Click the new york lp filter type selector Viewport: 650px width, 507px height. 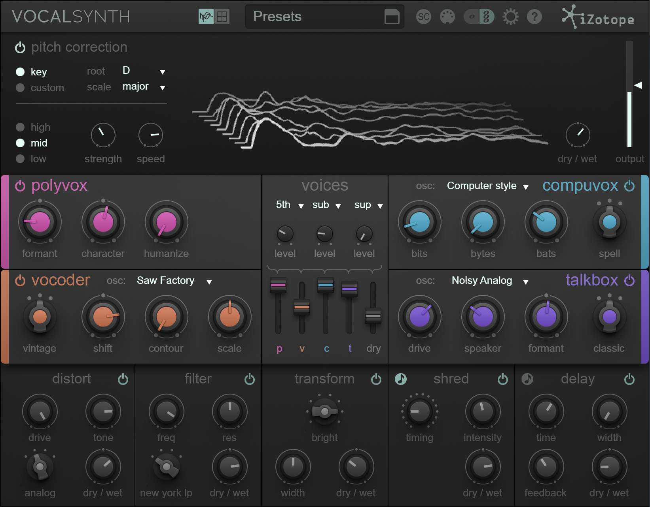(x=167, y=467)
